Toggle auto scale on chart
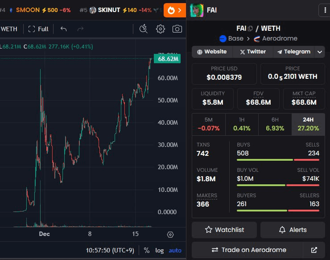Image resolution: width=330 pixels, height=260 pixels. point(175,250)
